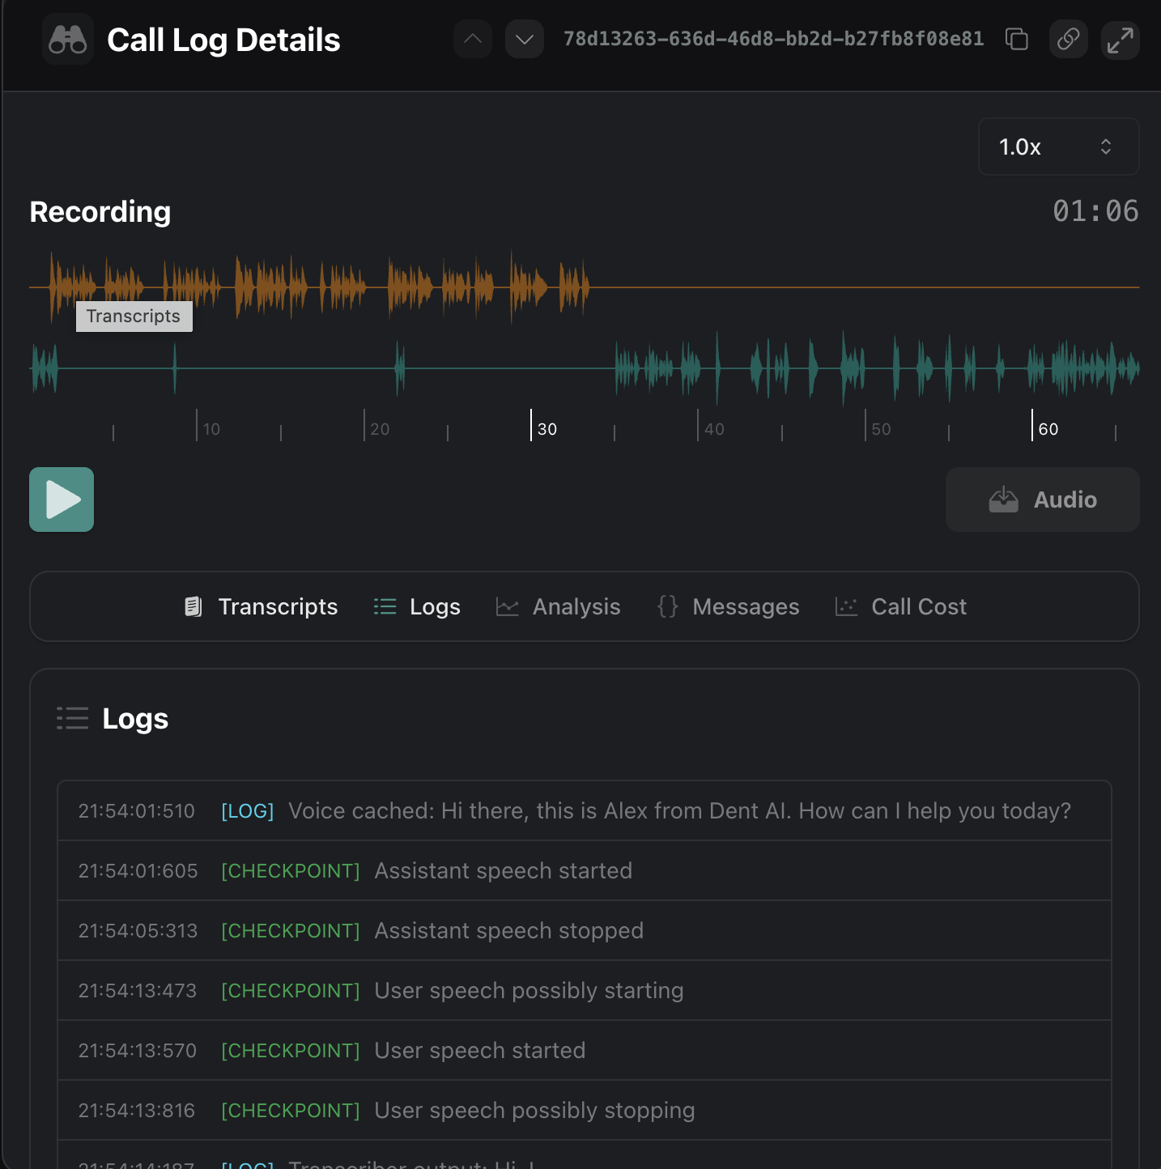This screenshot has width=1161, height=1169.
Task: Play the call recording
Action: [61, 499]
